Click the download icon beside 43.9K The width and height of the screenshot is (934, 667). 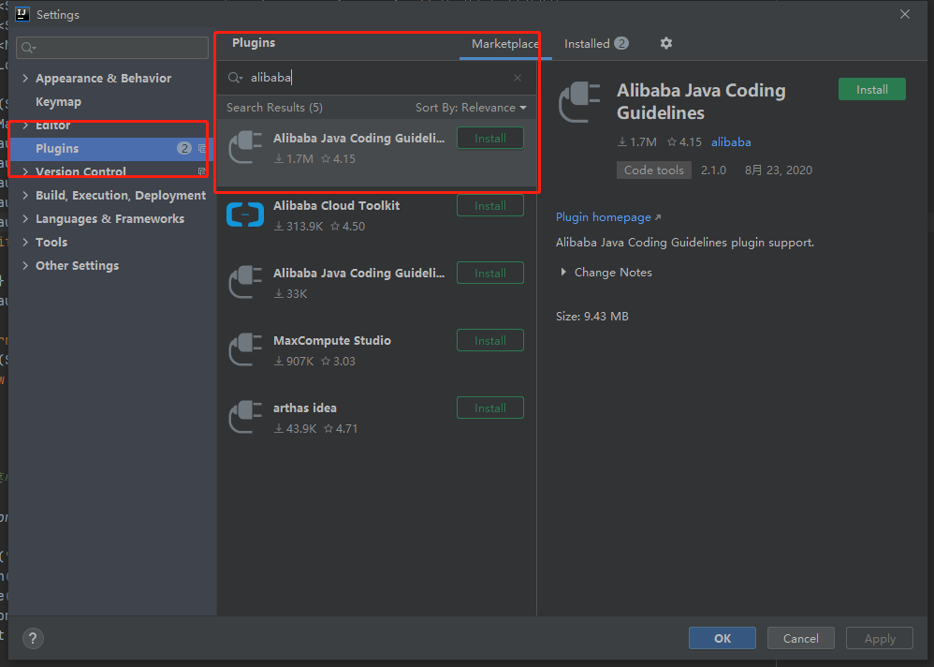tap(278, 428)
